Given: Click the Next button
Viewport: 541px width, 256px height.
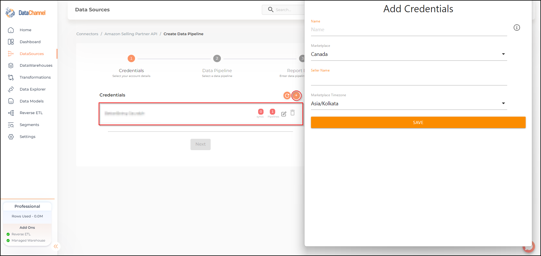Looking at the screenshot, I should tap(200, 144).
